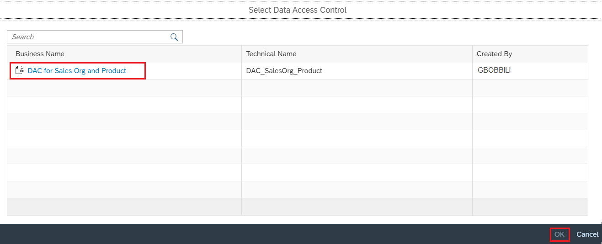The height and width of the screenshot is (244, 602).
Task: Click the GBOBBILI created-by cell
Action: (494, 70)
